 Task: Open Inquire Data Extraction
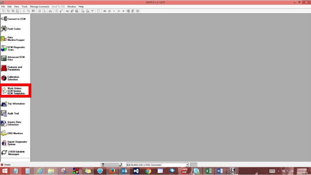click(11, 123)
